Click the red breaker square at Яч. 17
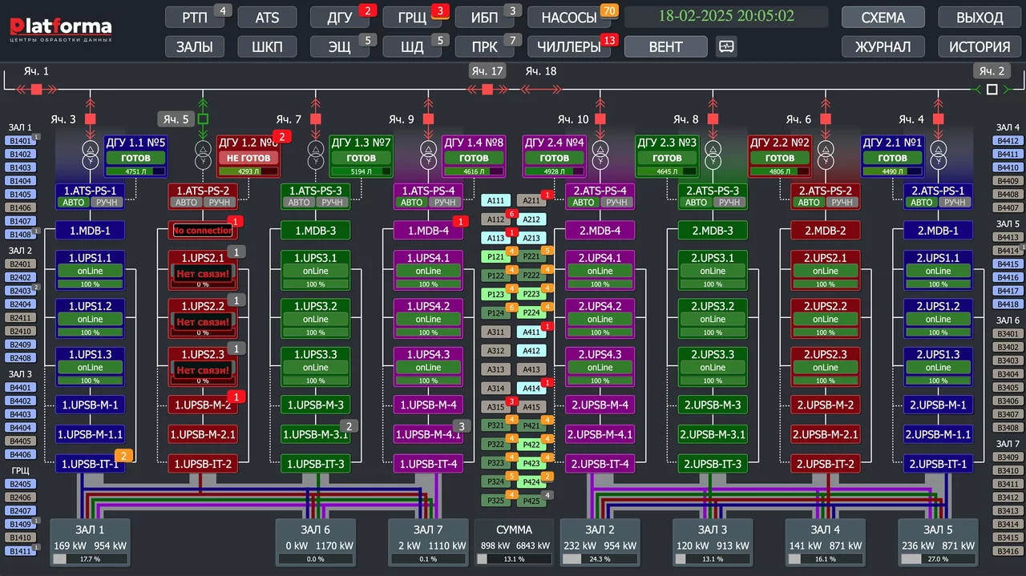Image resolution: width=1026 pixels, height=576 pixels. (487, 89)
